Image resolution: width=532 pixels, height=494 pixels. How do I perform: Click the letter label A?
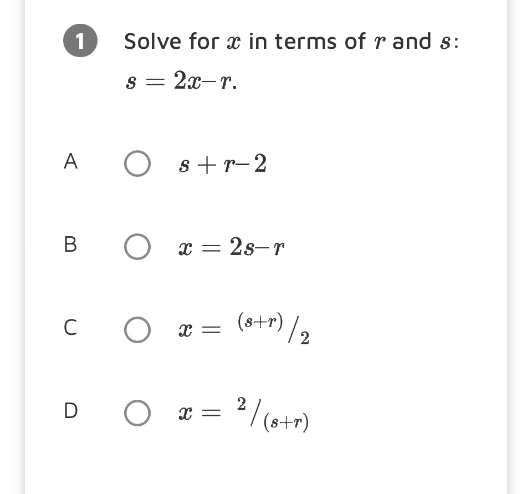point(69,164)
